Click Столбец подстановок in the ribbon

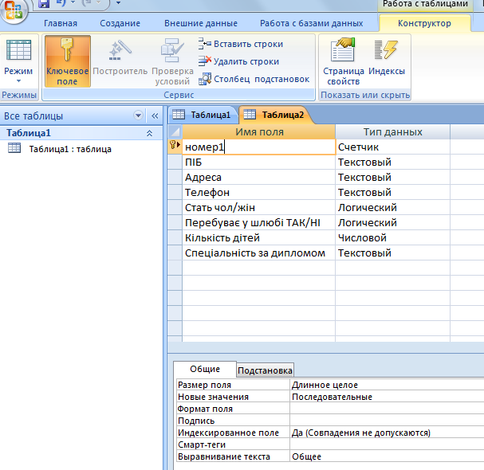pos(254,79)
